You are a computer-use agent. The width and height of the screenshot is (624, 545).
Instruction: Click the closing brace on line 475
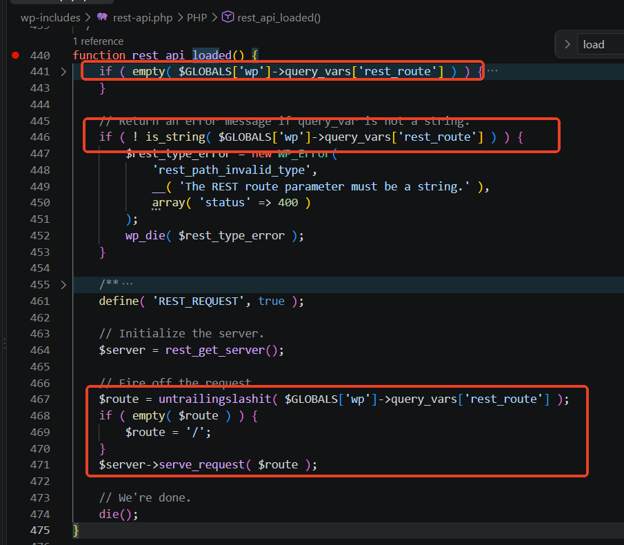[x=76, y=531]
